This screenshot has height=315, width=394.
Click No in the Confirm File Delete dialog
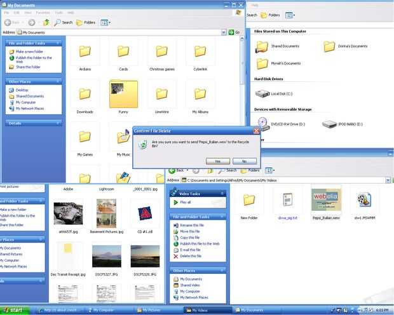pos(245,161)
